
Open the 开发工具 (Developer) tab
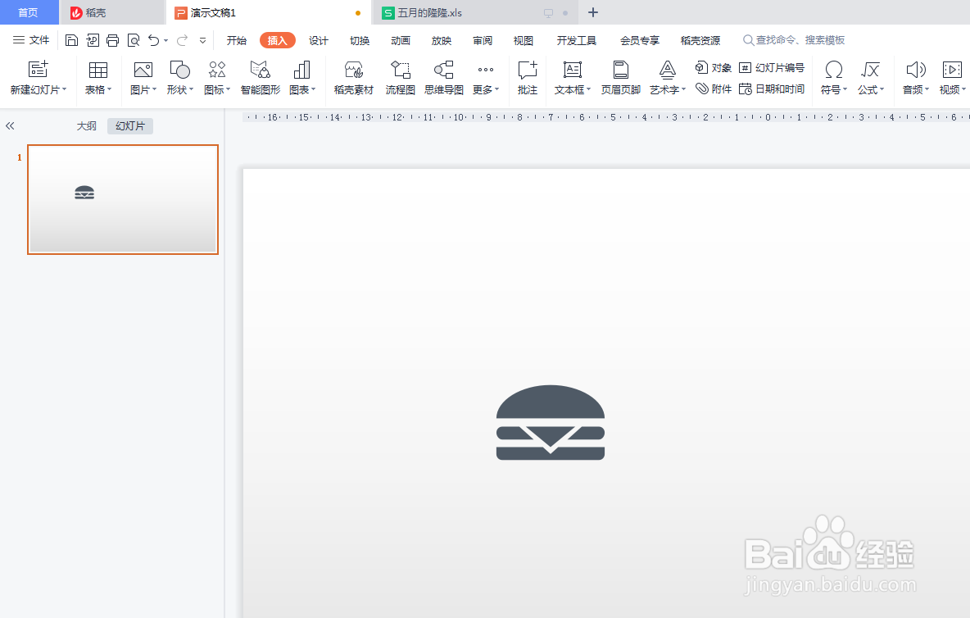(x=577, y=40)
